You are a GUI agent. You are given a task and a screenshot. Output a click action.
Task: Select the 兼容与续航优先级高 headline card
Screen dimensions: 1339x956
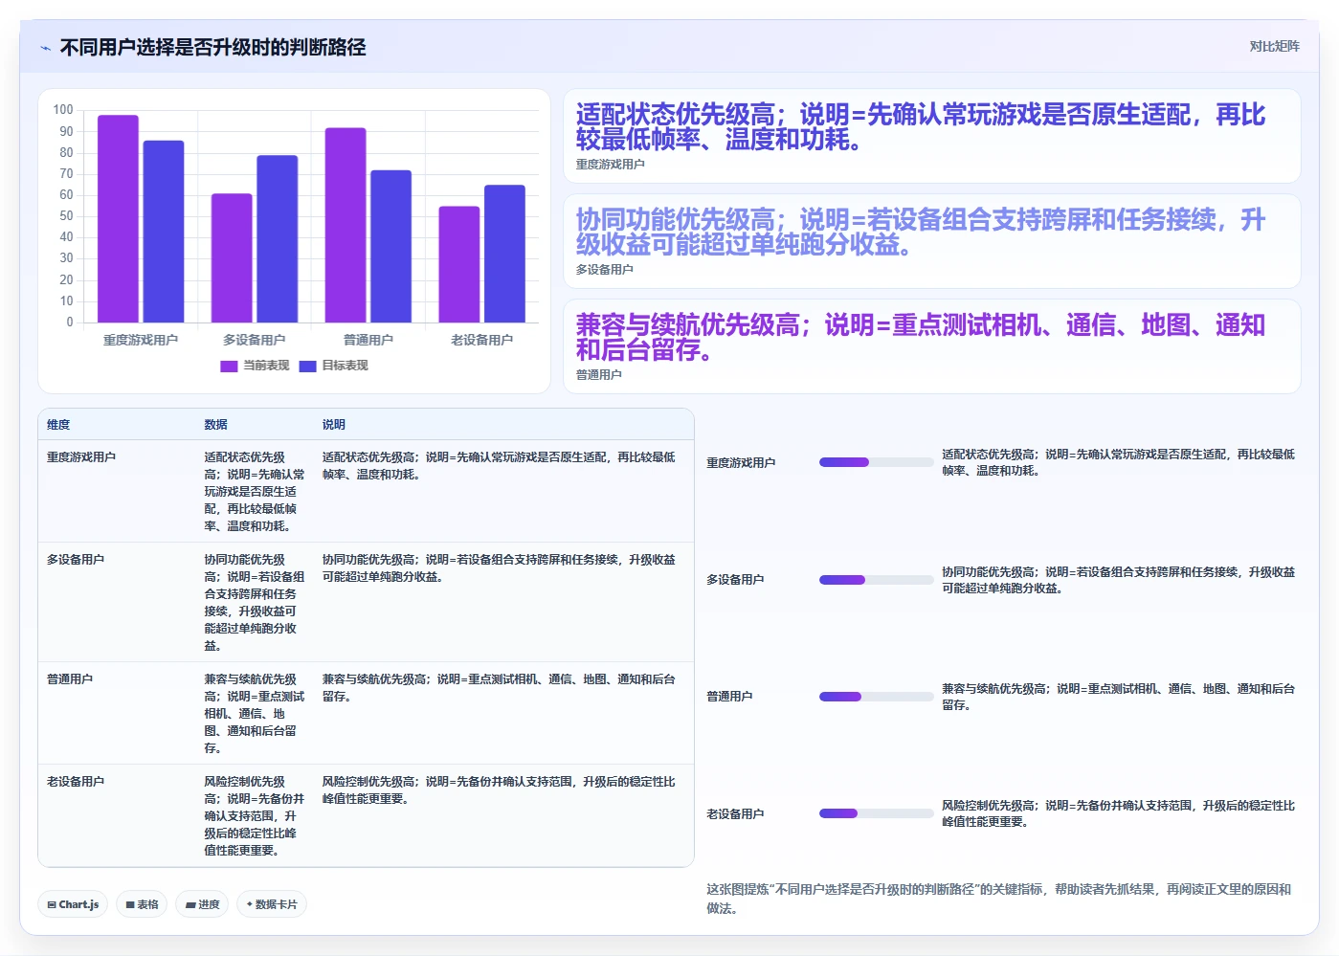932,346
